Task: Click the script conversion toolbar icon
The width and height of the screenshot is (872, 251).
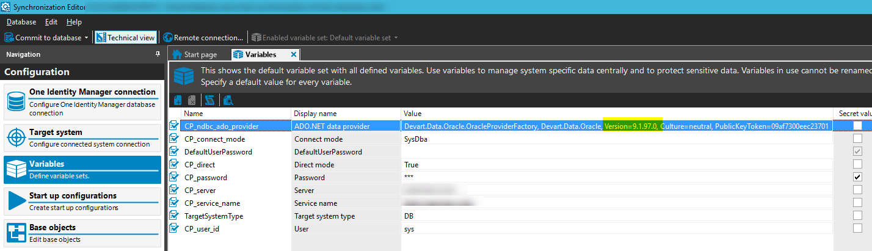Action: 210,100
